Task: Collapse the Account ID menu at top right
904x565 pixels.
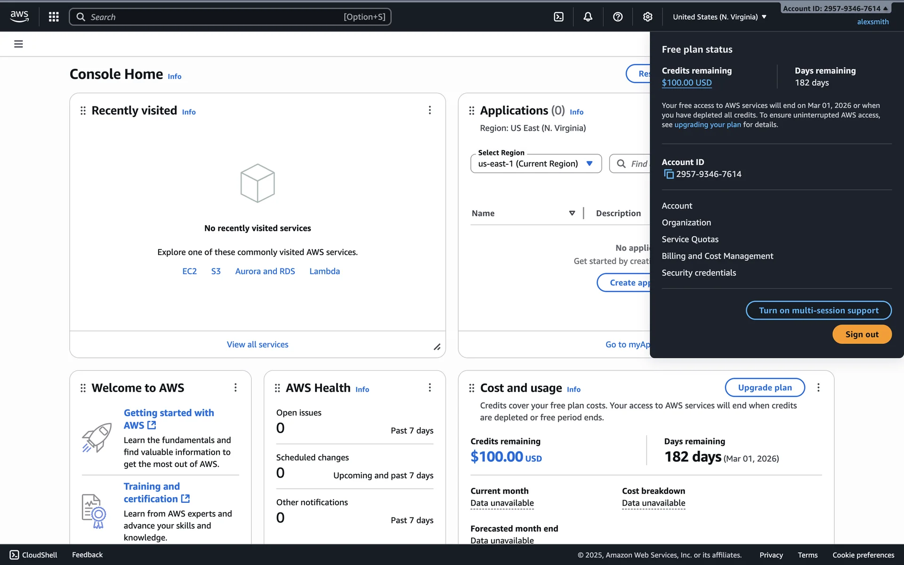Action: pyautogui.click(x=835, y=8)
